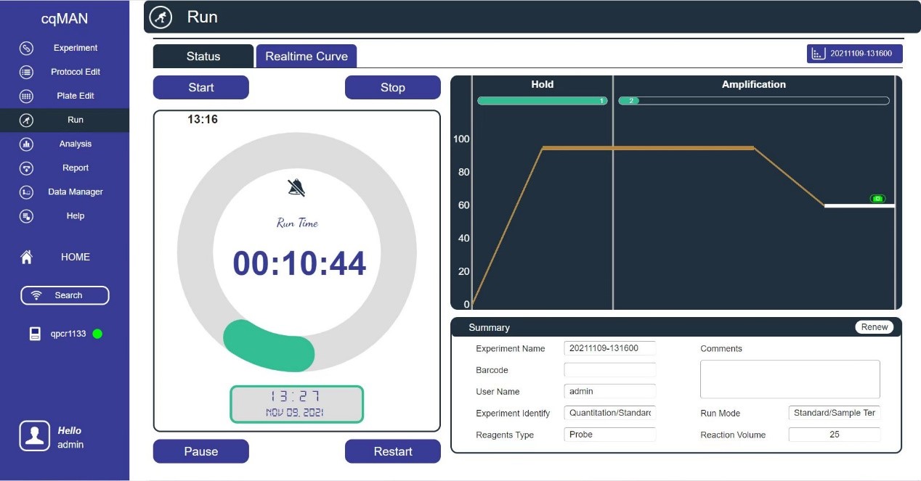Click the Run header runner icon

tap(161, 17)
